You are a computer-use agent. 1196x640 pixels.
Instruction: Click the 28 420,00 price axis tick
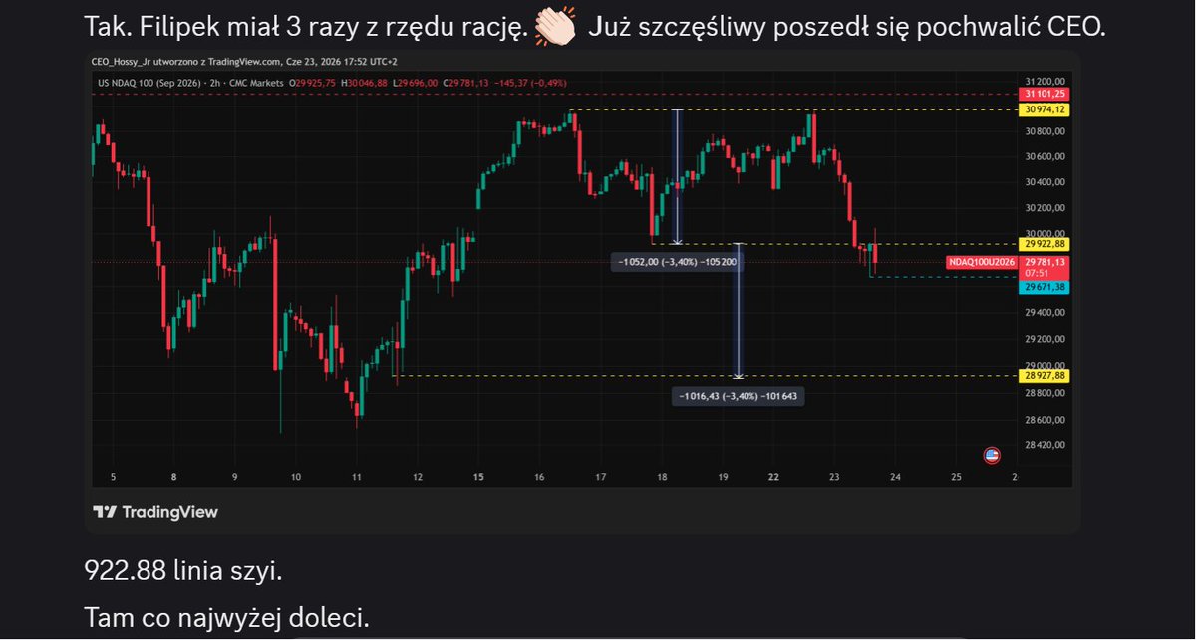[x=1045, y=445]
